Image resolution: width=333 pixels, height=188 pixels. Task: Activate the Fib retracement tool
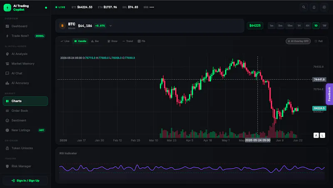tap(142, 41)
